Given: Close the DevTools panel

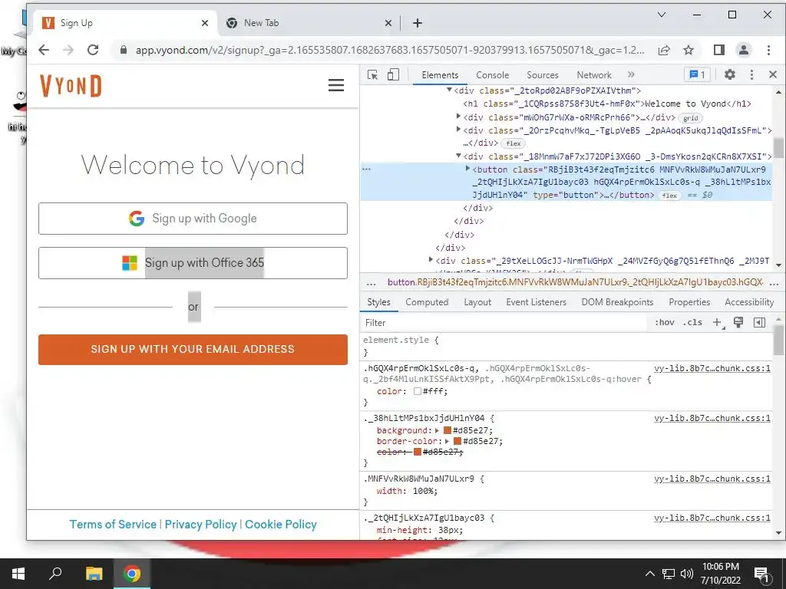Looking at the screenshot, I should click(772, 74).
